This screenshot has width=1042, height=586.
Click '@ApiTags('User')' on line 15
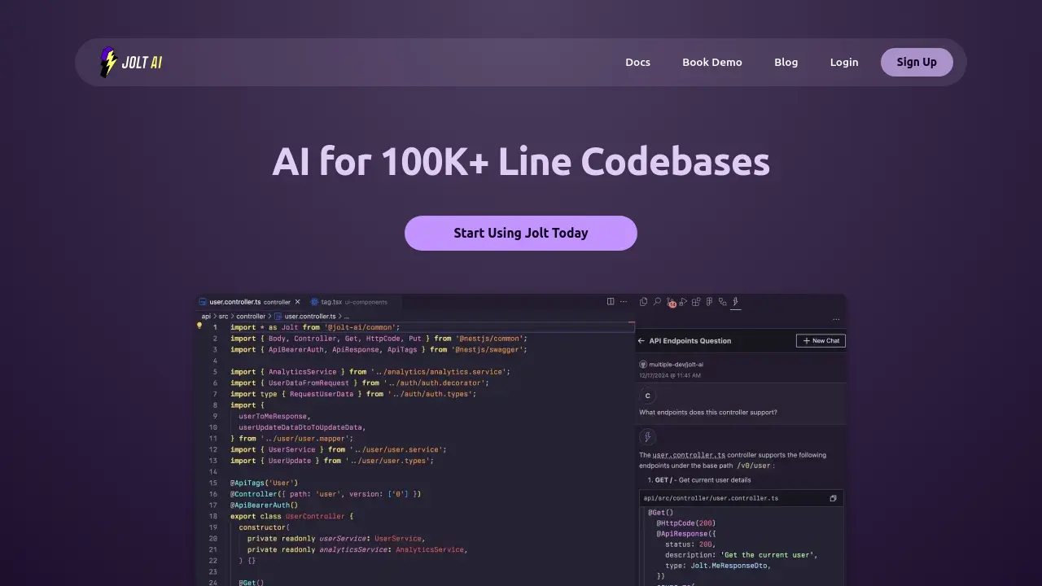265,483
